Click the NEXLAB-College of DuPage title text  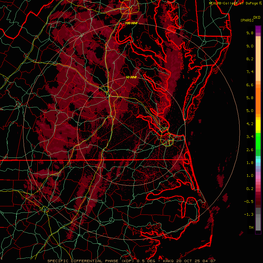pyautogui.click(x=233, y=3)
